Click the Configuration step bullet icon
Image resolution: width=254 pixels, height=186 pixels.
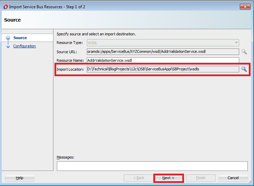click(x=8, y=46)
